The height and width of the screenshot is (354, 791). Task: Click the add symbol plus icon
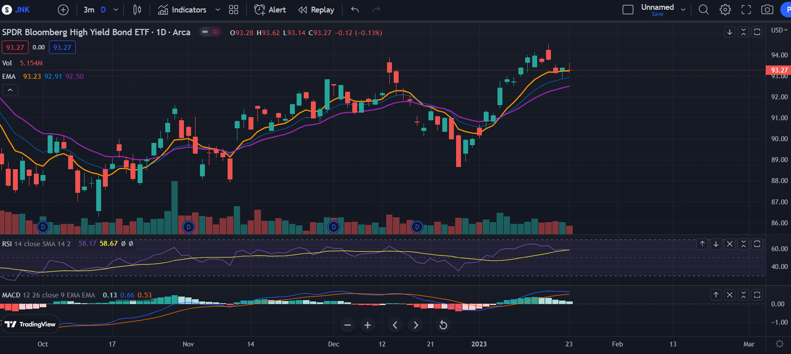tap(63, 10)
